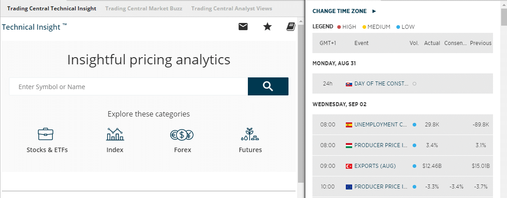The width and height of the screenshot is (507, 198).
Task: Click the blue volatility dot on Exports row
Action: [414, 166]
